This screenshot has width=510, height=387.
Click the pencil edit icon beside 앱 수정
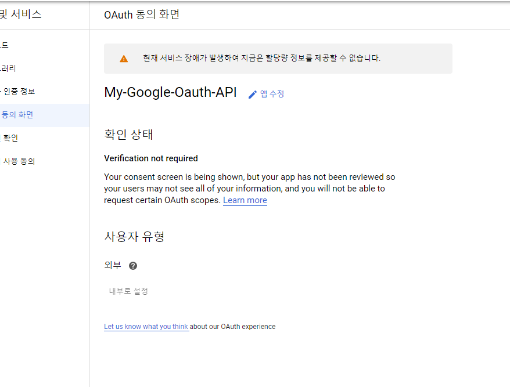pos(252,94)
